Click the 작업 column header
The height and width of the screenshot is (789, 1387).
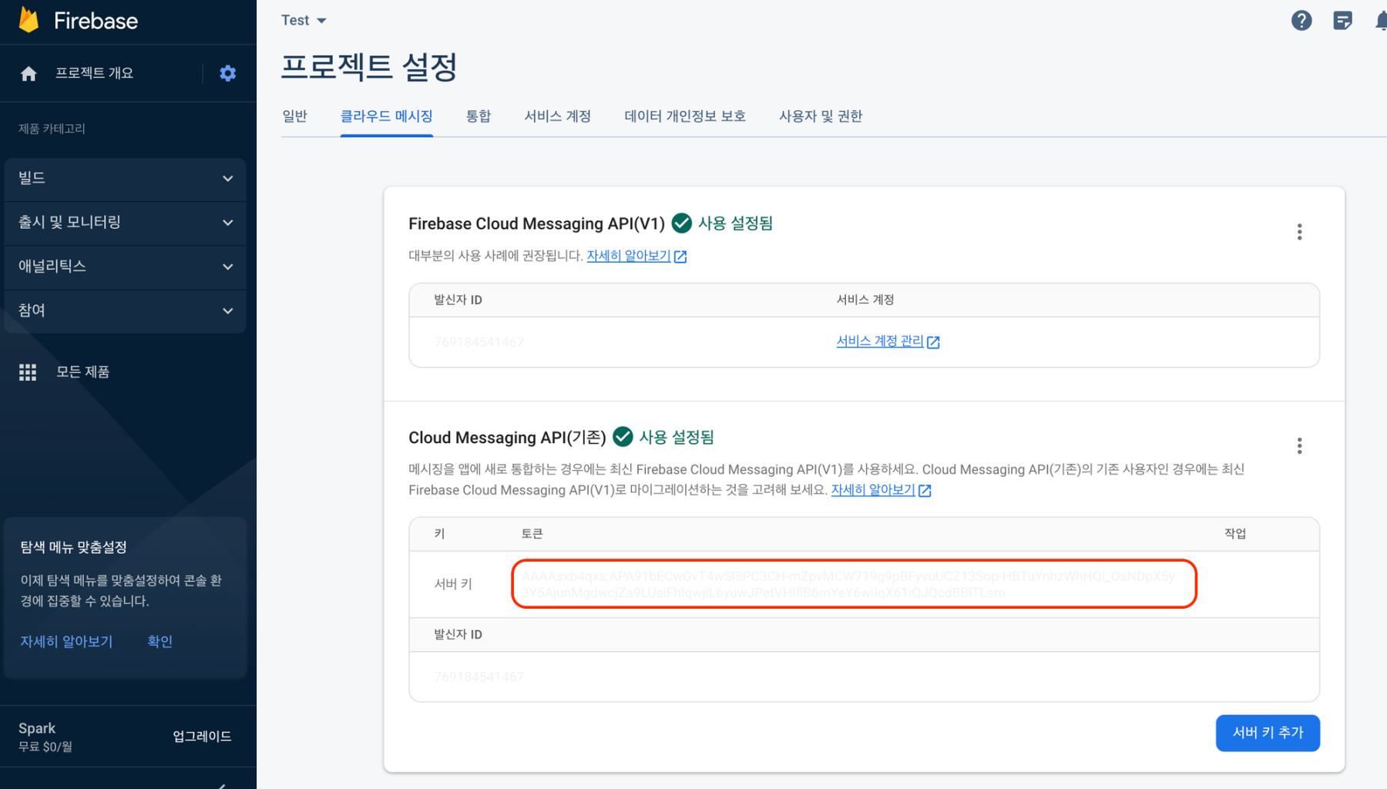coord(1235,534)
